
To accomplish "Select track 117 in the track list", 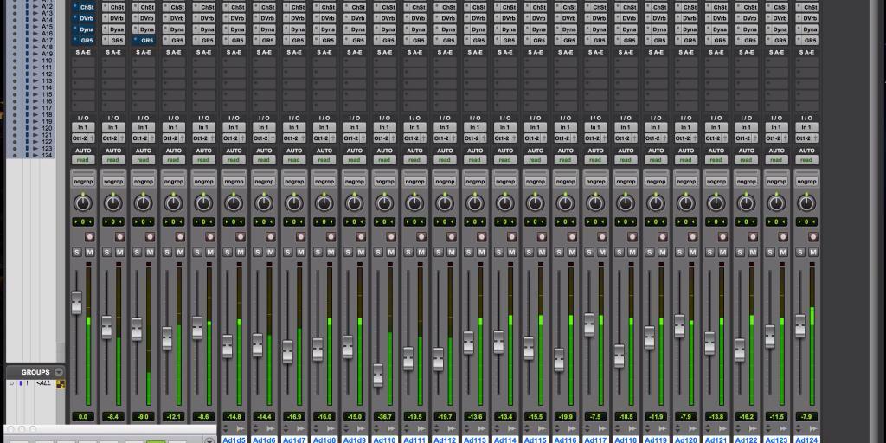I will [47, 108].
